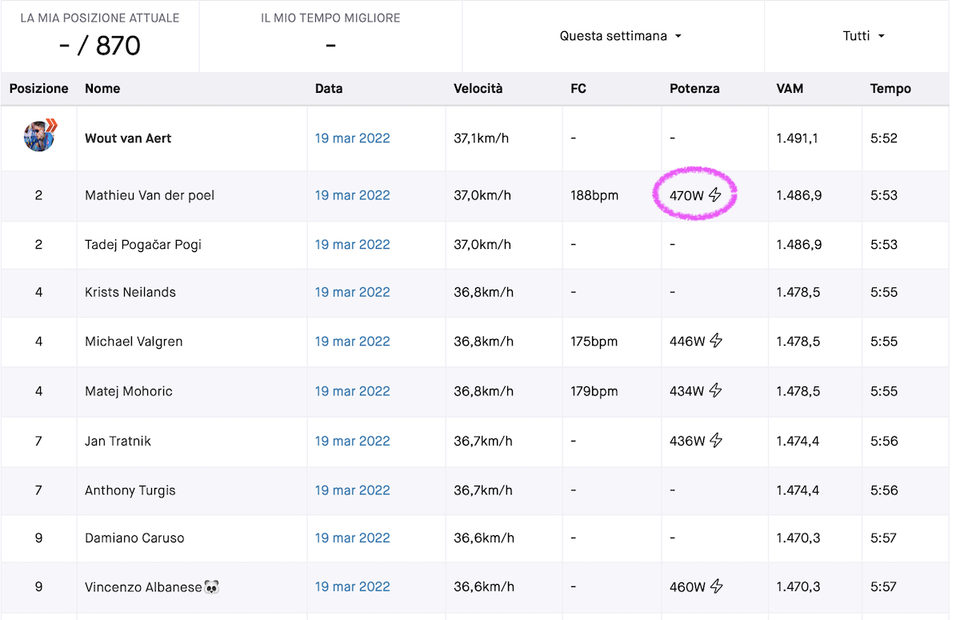Image resolution: width=960 pixels, height=620 pixels.
Task: Open the Questa settimana time filter dropdown
Action: [x=620, y=36]
